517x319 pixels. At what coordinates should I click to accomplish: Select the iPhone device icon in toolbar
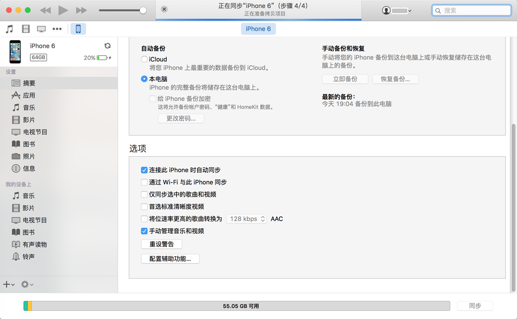78,29
